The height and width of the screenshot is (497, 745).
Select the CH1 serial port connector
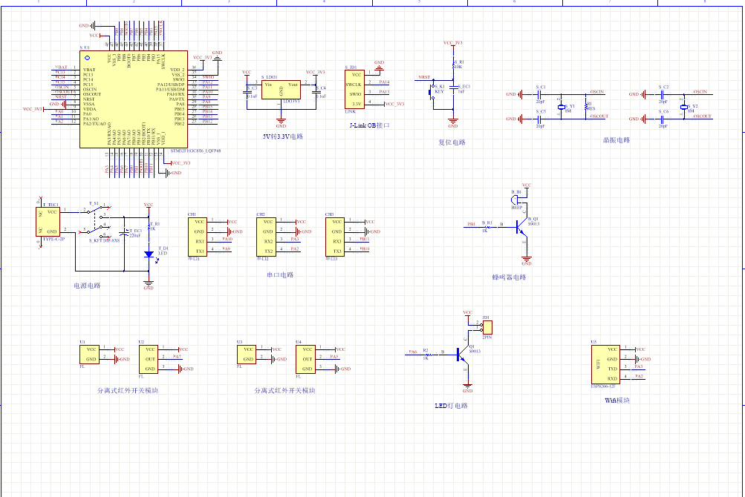tap(198, 236)
